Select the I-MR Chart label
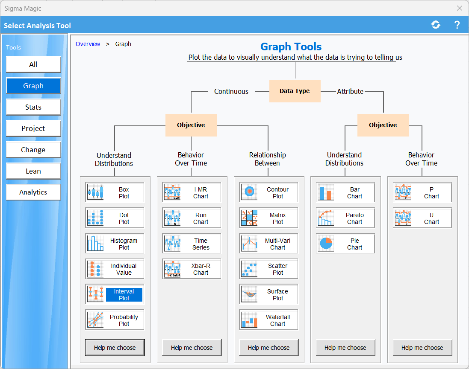This screenshot has width=469, height=369. point(201,193)
